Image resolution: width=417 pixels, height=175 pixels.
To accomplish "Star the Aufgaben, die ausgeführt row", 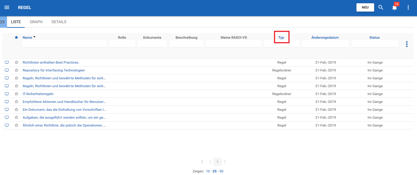I will 17,117.
